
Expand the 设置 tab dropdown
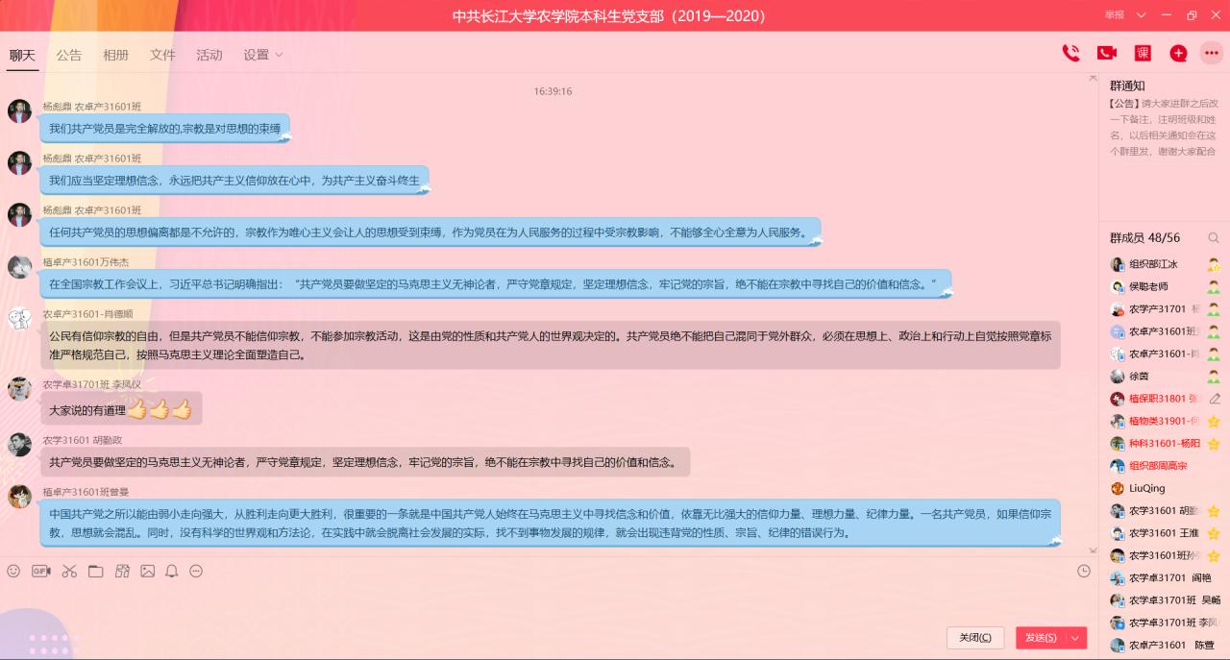tap(279, 55)
